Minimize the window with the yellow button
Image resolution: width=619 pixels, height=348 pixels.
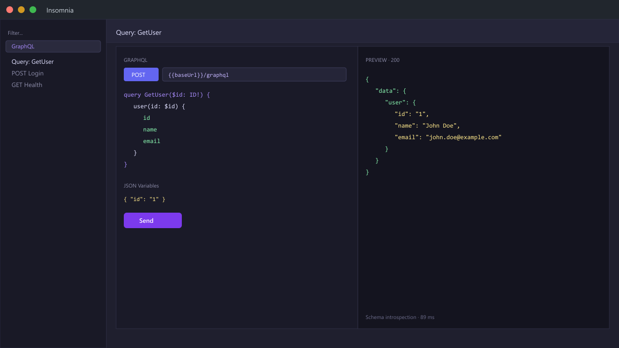tap(21, 10)
